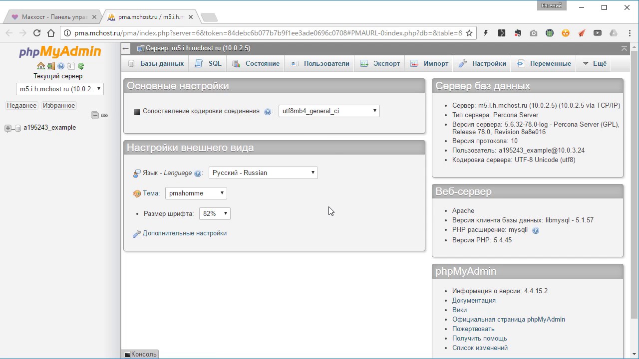Click the orange radiation extension icon
Screen dimensions: 639x359
pyautogui.click(x=566, y=33)
